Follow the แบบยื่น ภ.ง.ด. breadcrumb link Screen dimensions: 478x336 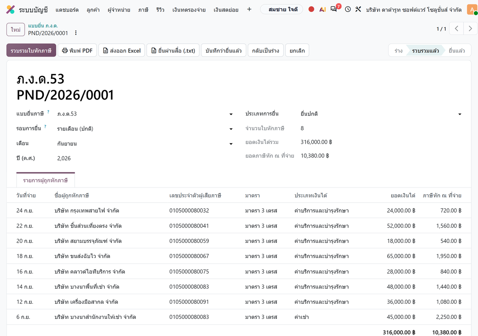[43, 26]
